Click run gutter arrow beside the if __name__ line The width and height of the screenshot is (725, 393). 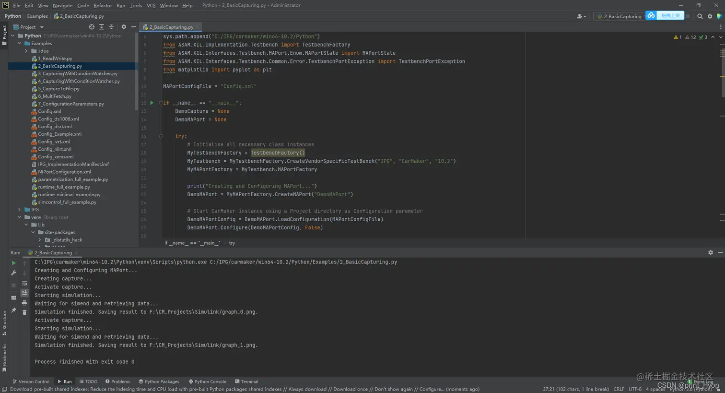click(x=152, y=103)
